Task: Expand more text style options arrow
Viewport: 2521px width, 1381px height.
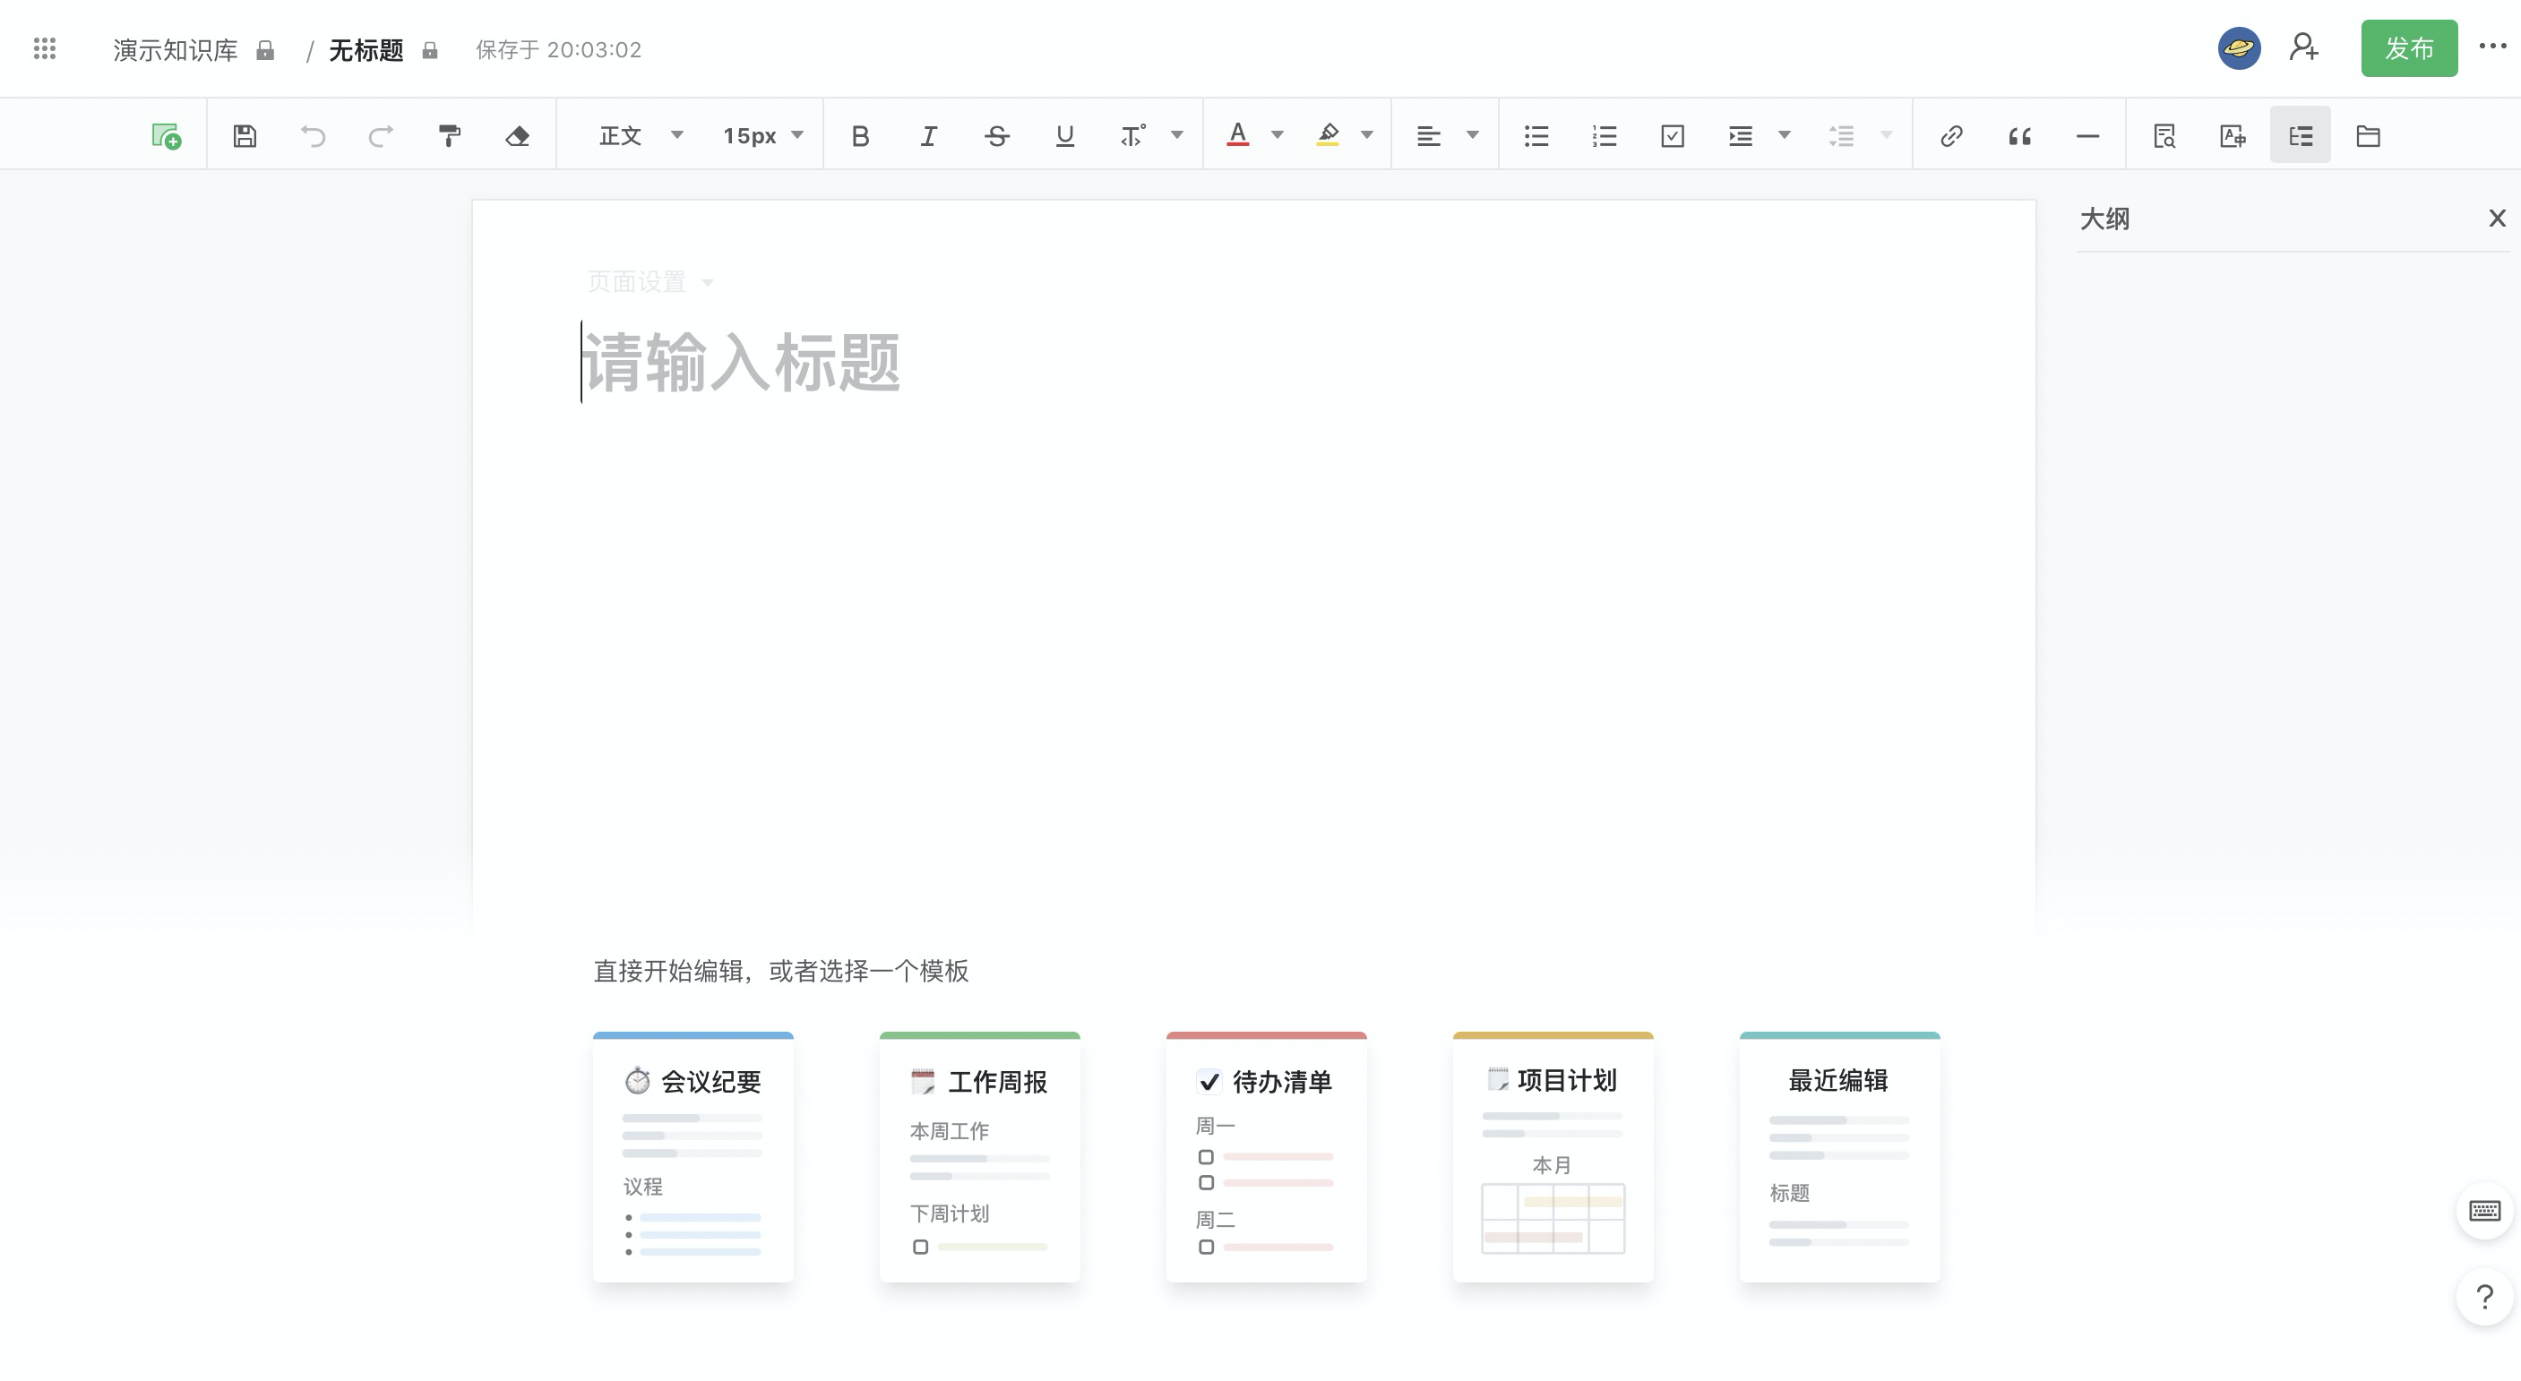Action: coord(1177,135)
